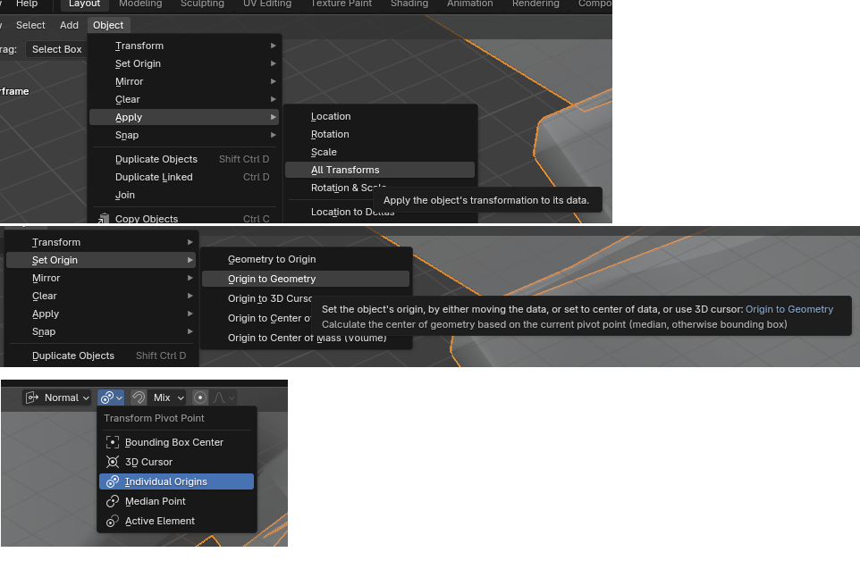Choose Active Element pivot
Viewport: 860px width, 569px height.
pyautogui.click(x=176, y=521)
